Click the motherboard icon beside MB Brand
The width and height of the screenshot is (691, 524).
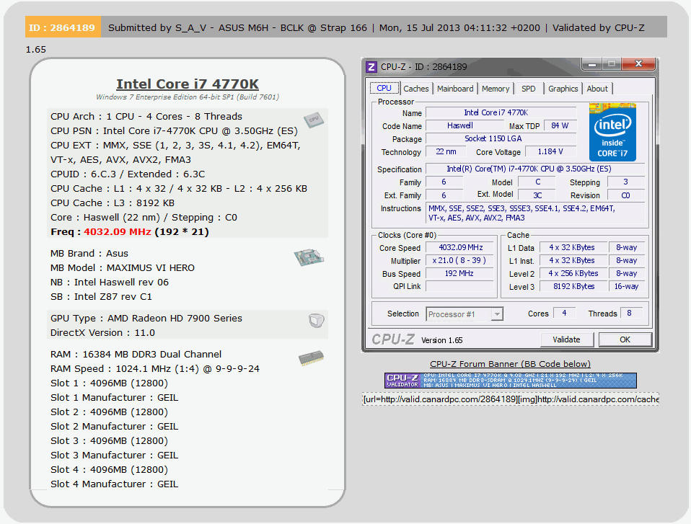(x=309, y=257)
